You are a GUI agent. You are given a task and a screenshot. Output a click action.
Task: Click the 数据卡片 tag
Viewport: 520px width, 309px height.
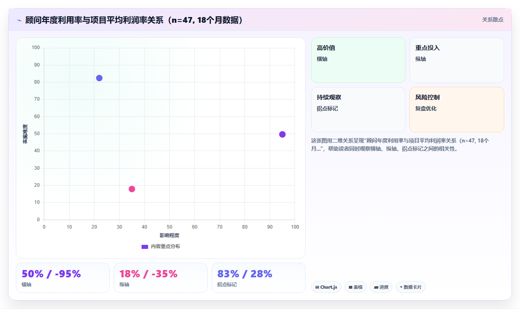411,287
